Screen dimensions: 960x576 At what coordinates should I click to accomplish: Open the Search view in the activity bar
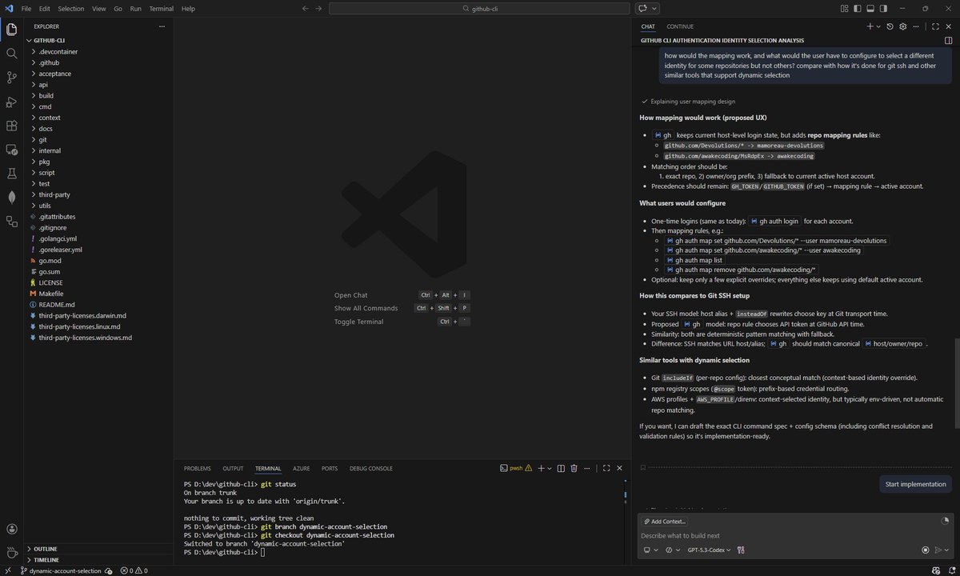coord(11,54)
